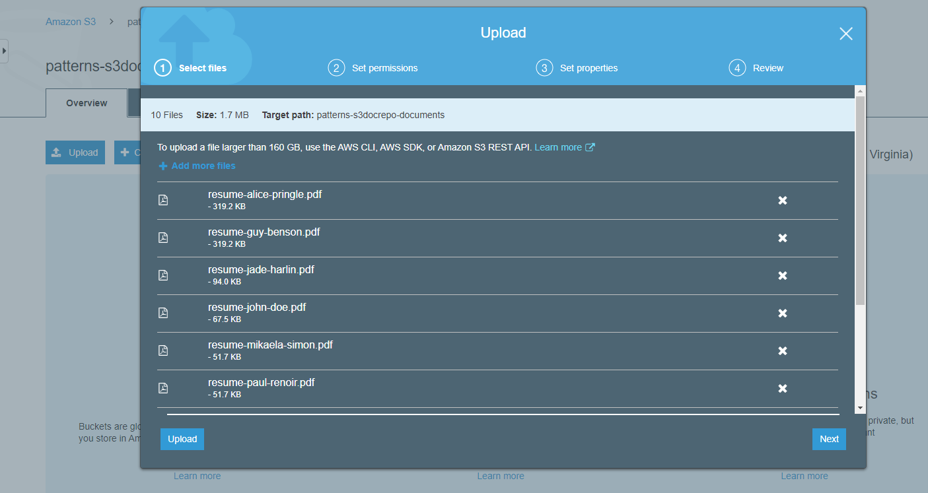The height and width of the screenshot is (493, 928).
Task: Click PDF file icon for resume-alice-pringle.pdf
Action: [x=163, y=200]
